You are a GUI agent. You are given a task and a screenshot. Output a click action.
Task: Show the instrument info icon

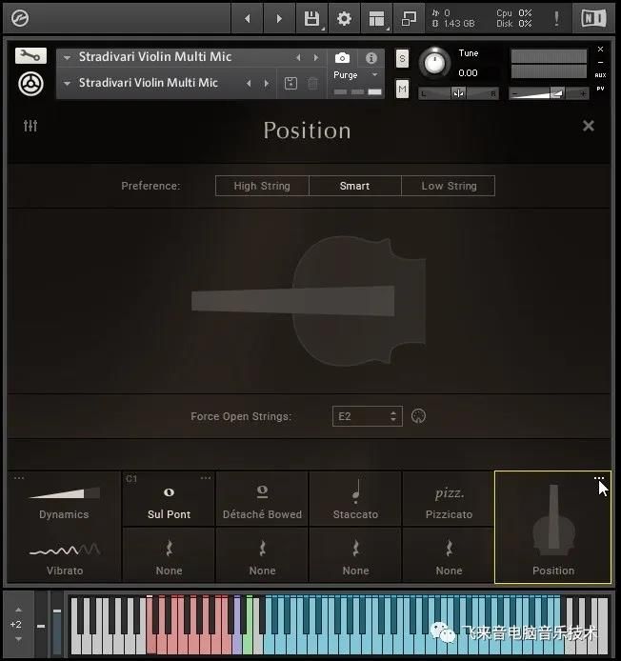pyautogui.click(x=371, y=58)
